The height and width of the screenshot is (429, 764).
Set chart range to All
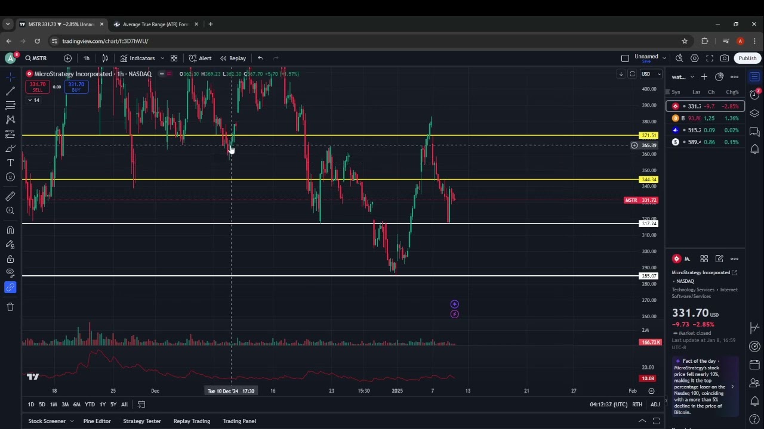point(124,405)
